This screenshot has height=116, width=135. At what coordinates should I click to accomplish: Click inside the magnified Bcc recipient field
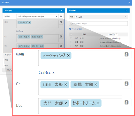tap(80, 106)
